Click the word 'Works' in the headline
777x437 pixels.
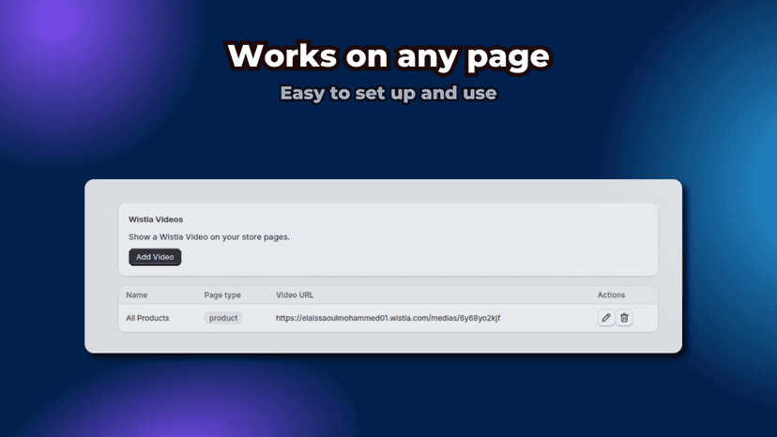282,55
